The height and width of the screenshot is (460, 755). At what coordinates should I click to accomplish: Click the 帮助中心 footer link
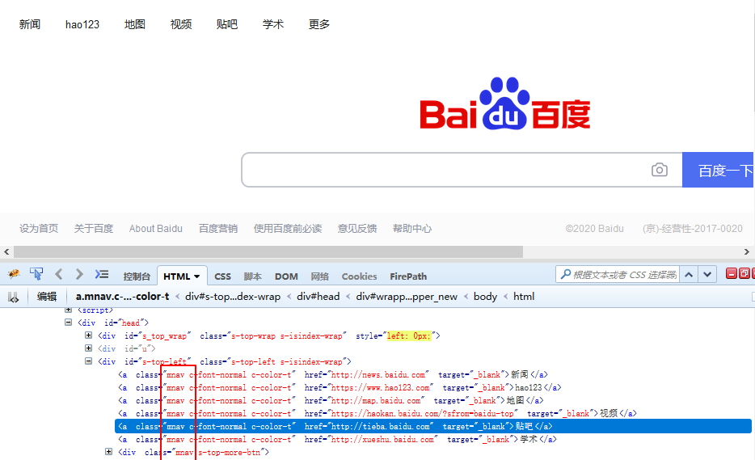(412, 228)
